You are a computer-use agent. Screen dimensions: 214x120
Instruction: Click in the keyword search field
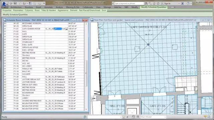(x=129, y=3)
